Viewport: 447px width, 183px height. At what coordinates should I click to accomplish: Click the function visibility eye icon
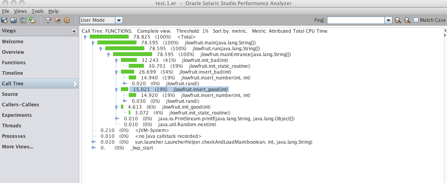[58, 20]
